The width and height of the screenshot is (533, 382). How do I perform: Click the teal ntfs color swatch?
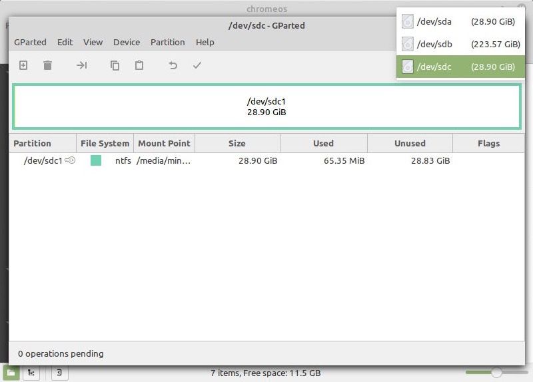point(96,160)
